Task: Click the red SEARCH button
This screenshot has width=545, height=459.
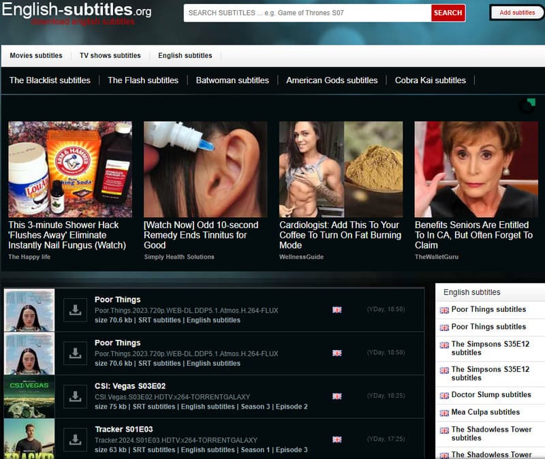Action: pos(448,13)
